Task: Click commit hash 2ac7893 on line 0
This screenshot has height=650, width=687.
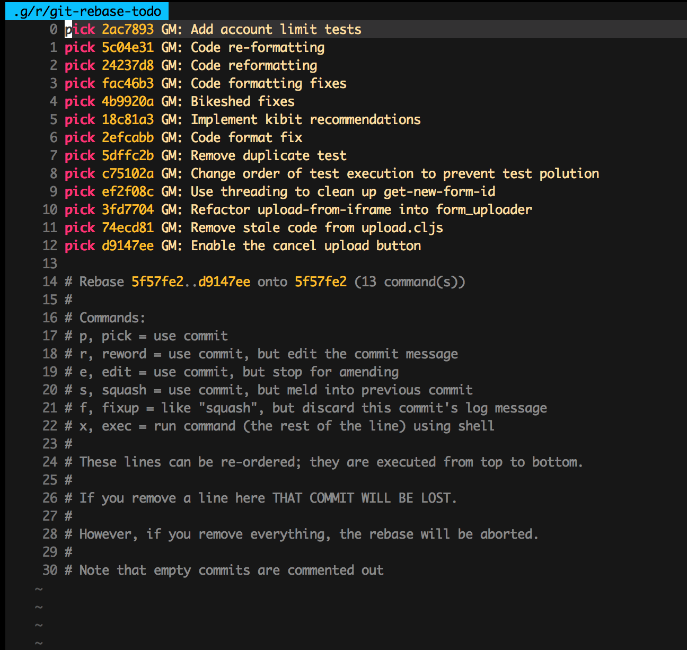Action: point(127,30)
